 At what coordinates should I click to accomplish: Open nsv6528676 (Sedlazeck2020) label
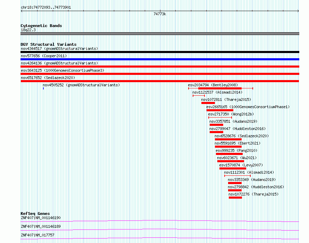point(242,136)
